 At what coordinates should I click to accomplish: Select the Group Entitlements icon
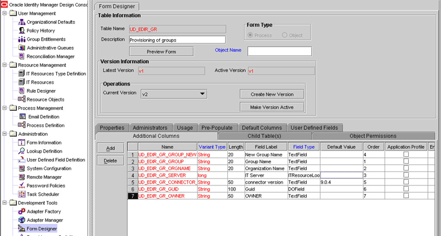click(x=22, y=39)
